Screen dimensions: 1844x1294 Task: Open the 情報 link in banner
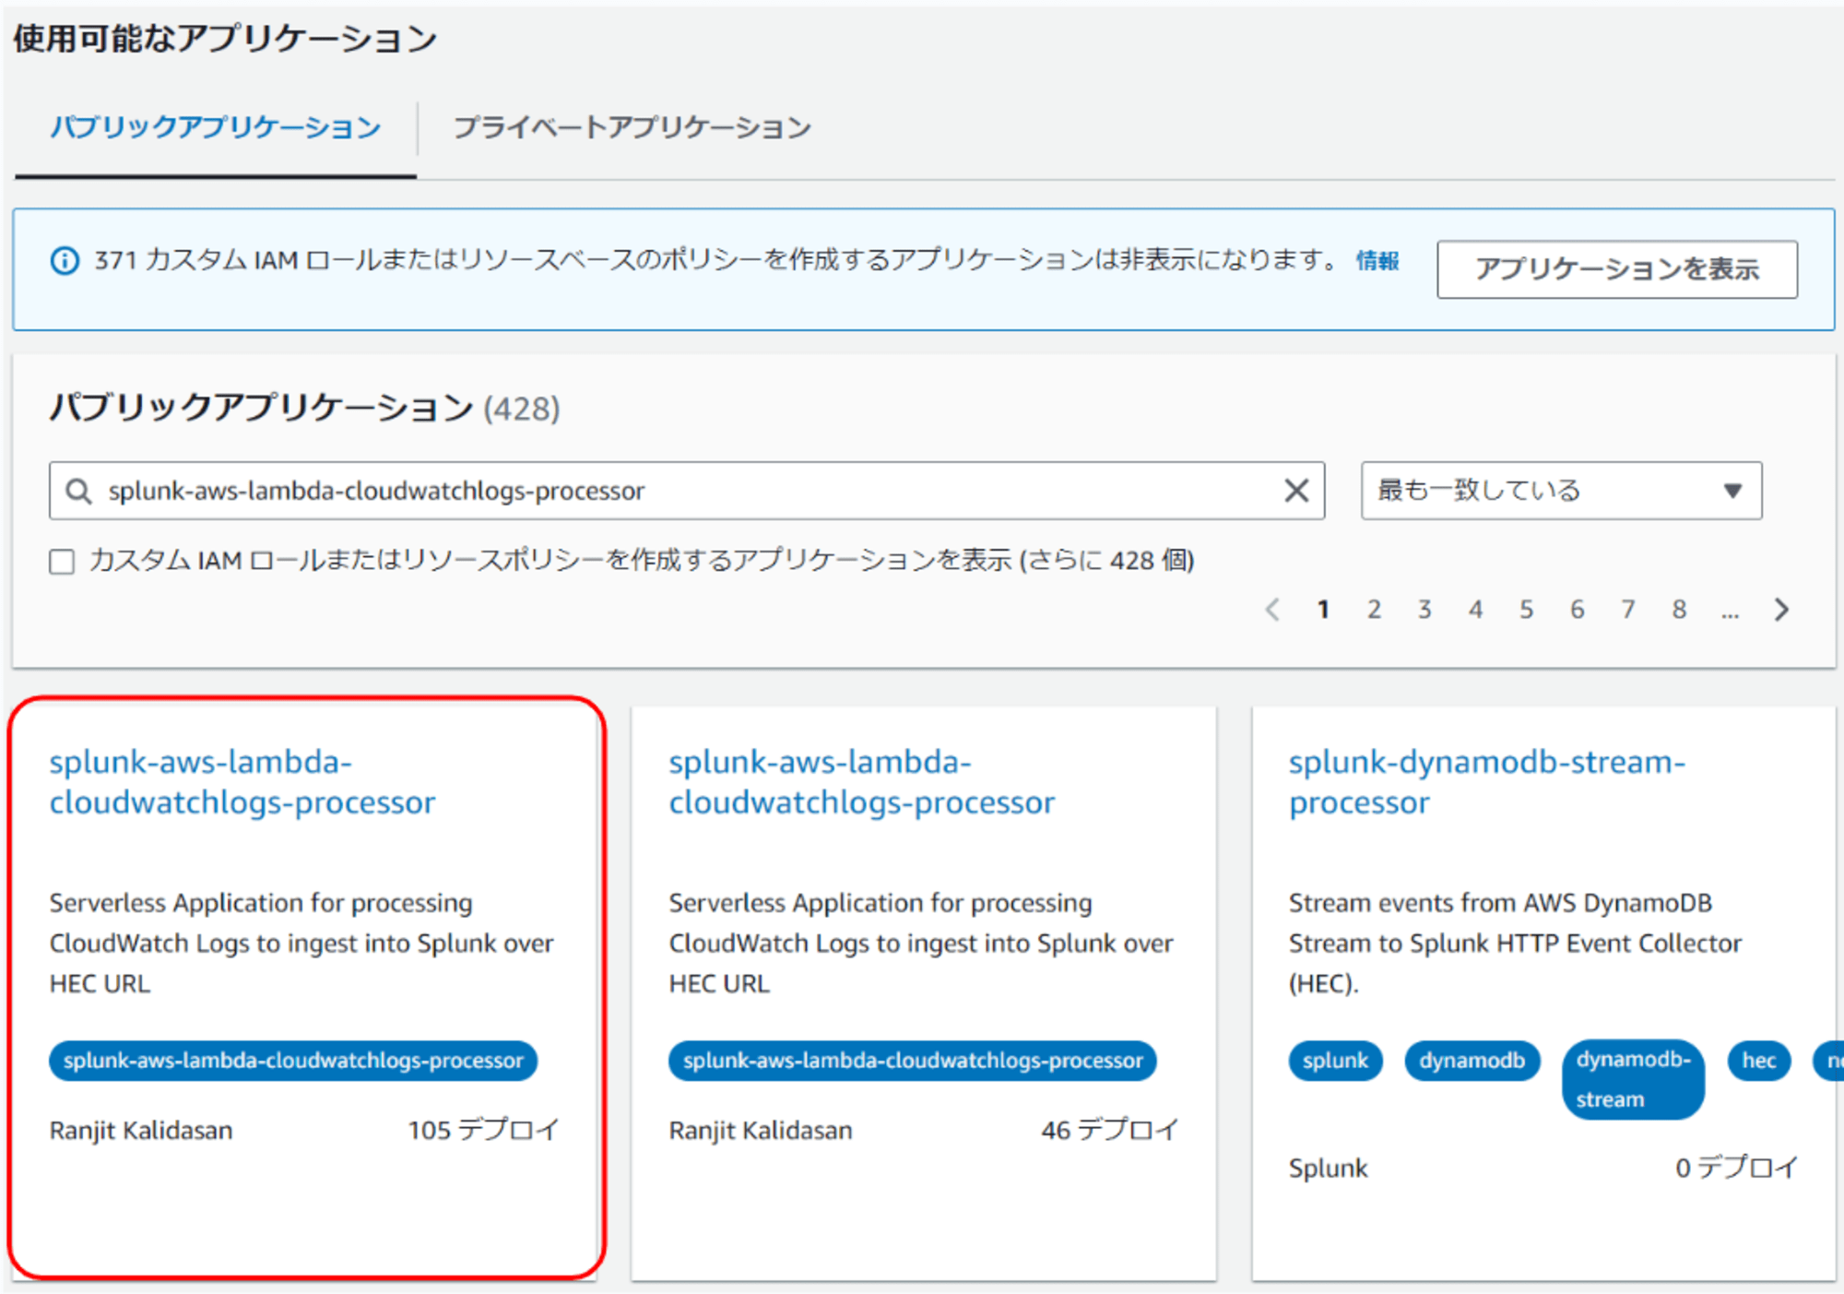(1377, 261)
